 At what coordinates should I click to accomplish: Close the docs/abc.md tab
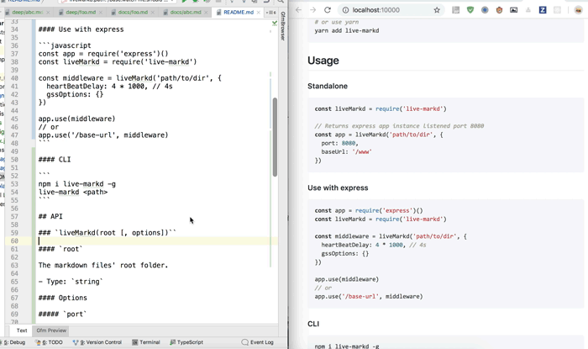(x=206, y=13)
